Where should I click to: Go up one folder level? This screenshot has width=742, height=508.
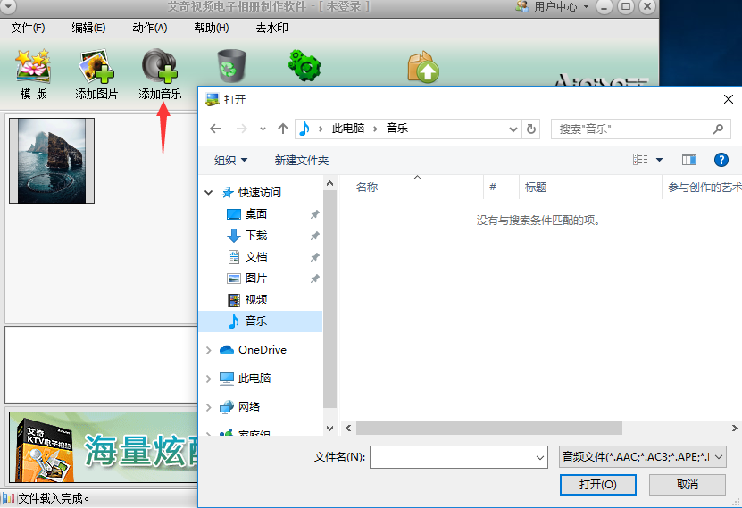(x=283, y=129)
